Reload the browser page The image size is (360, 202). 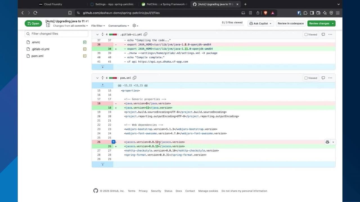tap(35, 13)
